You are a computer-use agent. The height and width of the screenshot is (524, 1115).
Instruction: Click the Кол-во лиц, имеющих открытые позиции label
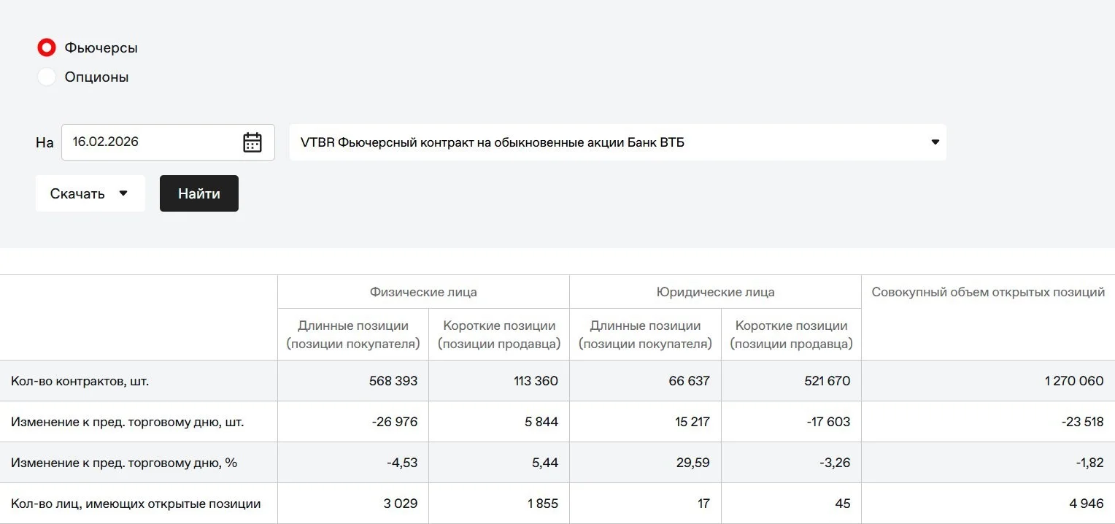tap(136, 504)
